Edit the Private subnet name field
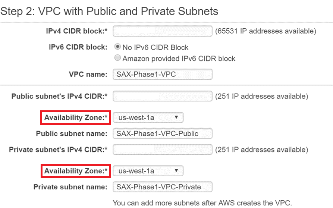Image resolution: width=333 pixels, height=208 pixels. [x=162, y=187]
